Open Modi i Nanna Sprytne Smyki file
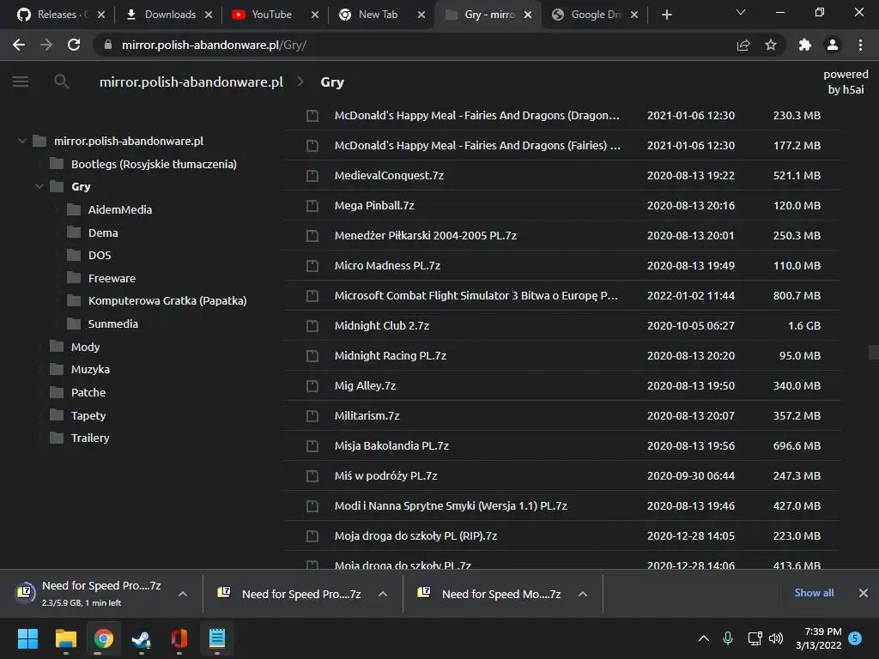Image resolution: width=879 pixels, height=659 pixels. point(451,506)
